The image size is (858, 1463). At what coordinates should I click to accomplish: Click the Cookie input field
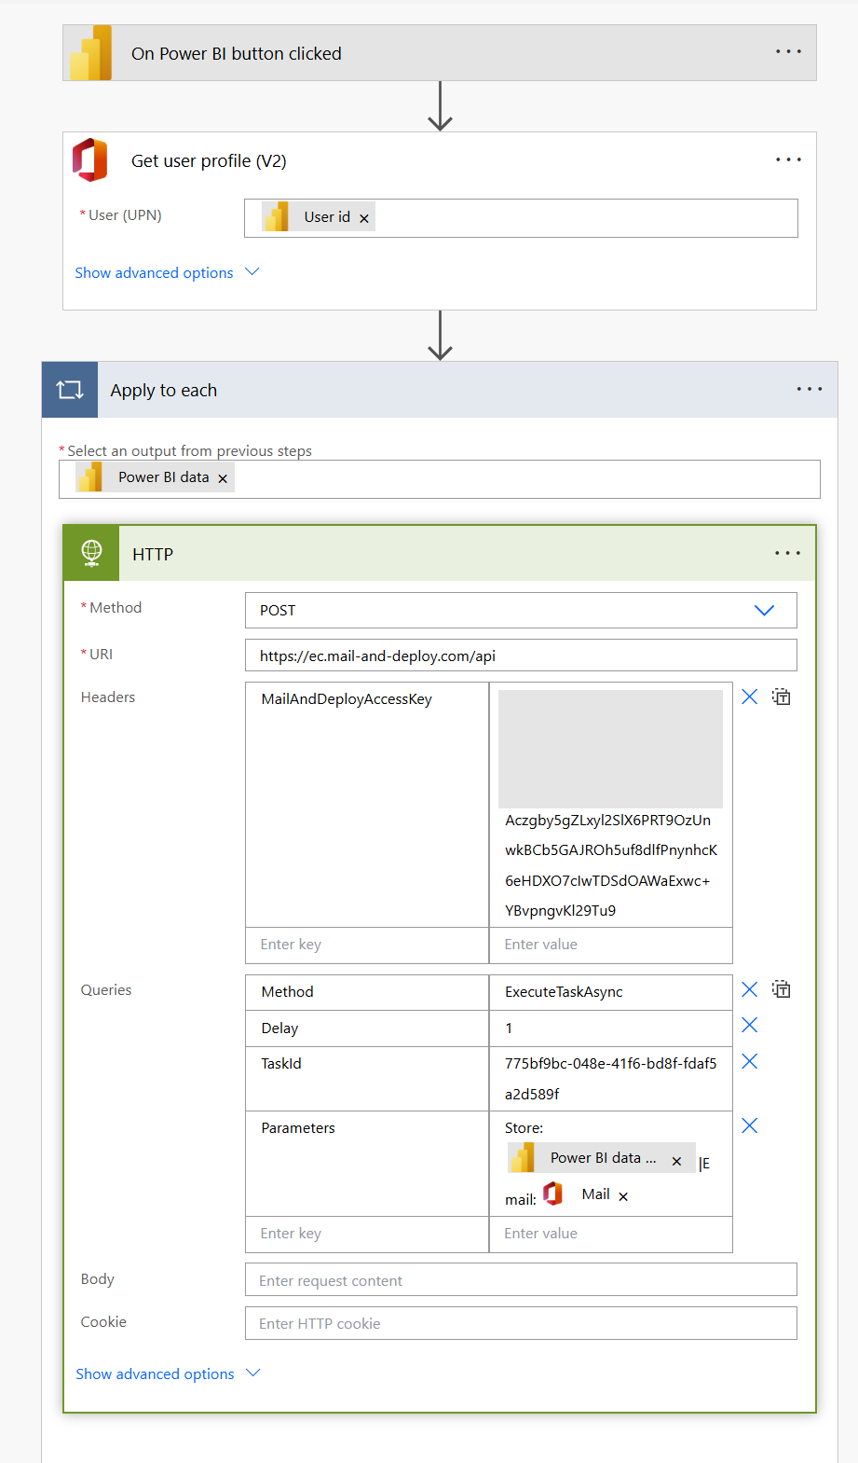521,1323
